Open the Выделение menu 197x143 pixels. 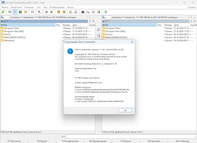(17, 7)
